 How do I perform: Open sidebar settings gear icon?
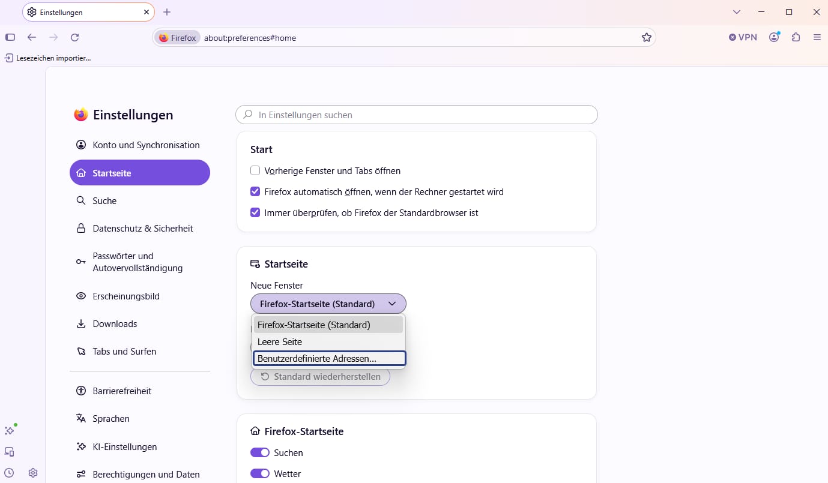(x=33, y=473)
